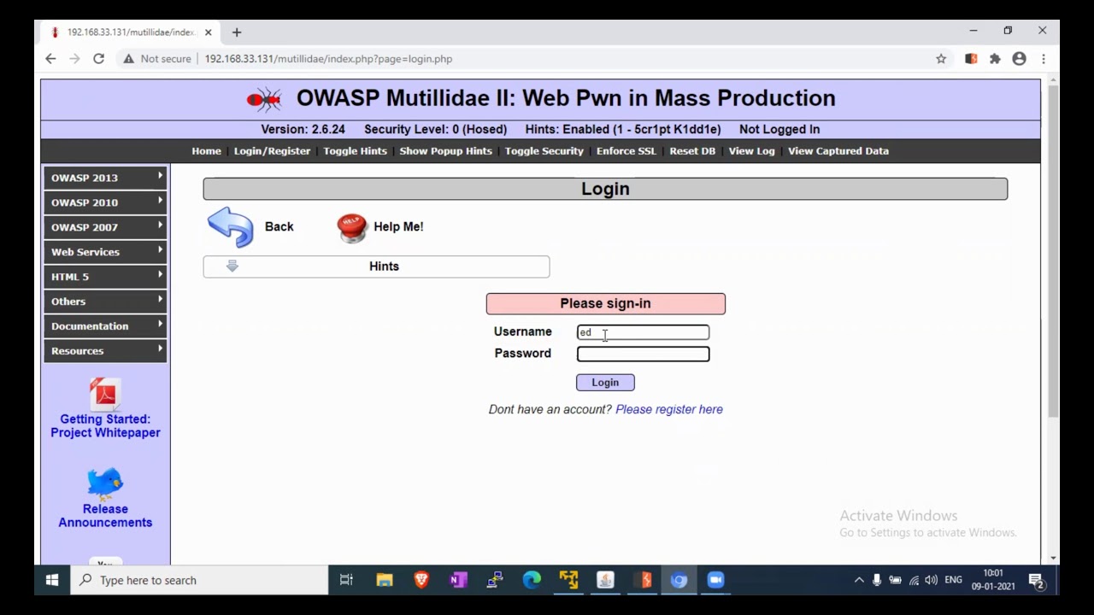Click the Not secure warning icon
1094x615 pixels.
129,59
